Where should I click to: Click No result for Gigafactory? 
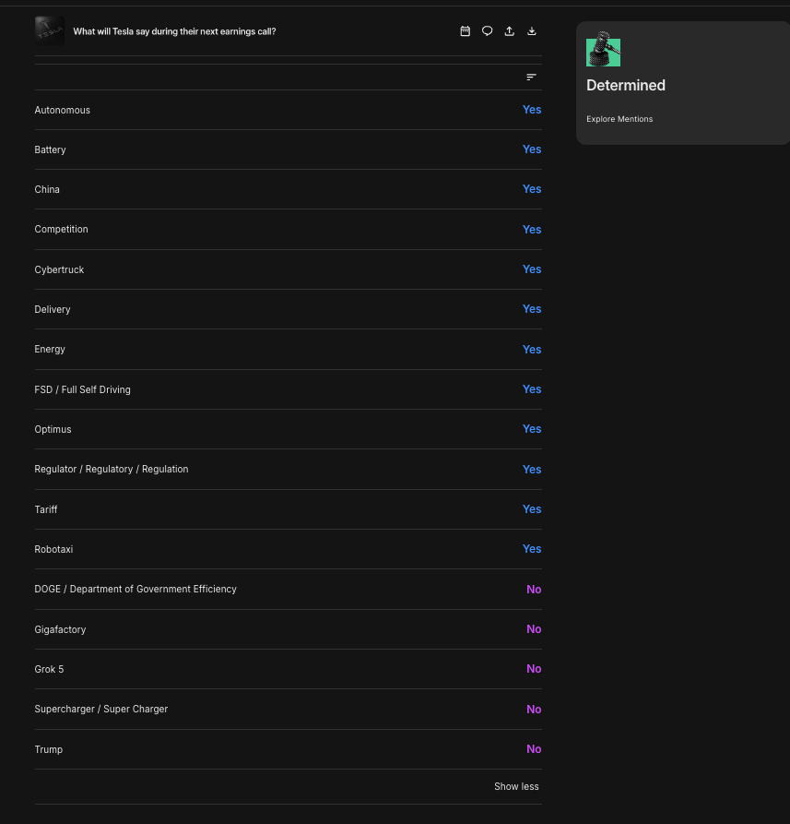pyautogui.click(x=534, y=629)
